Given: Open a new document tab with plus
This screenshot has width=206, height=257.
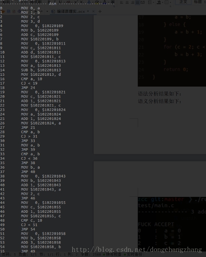Looking at the screenshot, I should point(100,12).
